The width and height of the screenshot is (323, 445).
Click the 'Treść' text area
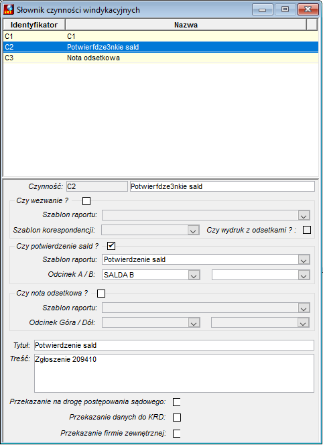point(174,373)
